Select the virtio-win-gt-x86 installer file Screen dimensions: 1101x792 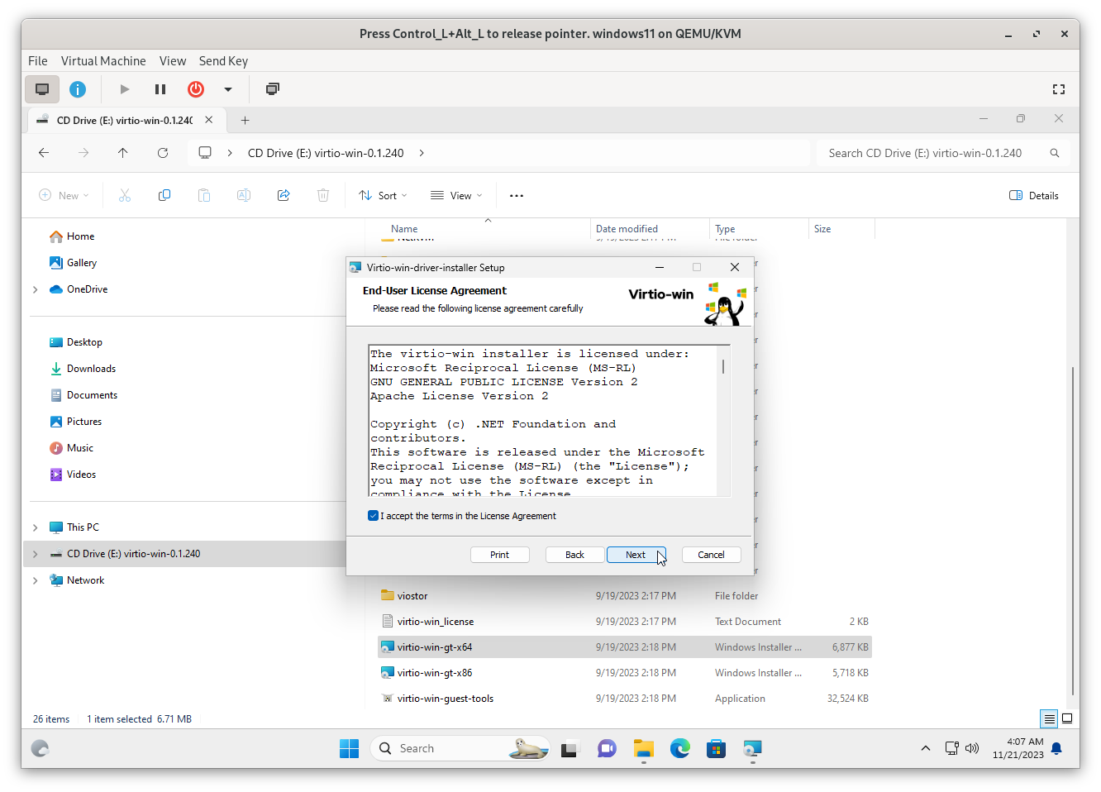click(x=625, y=673)
